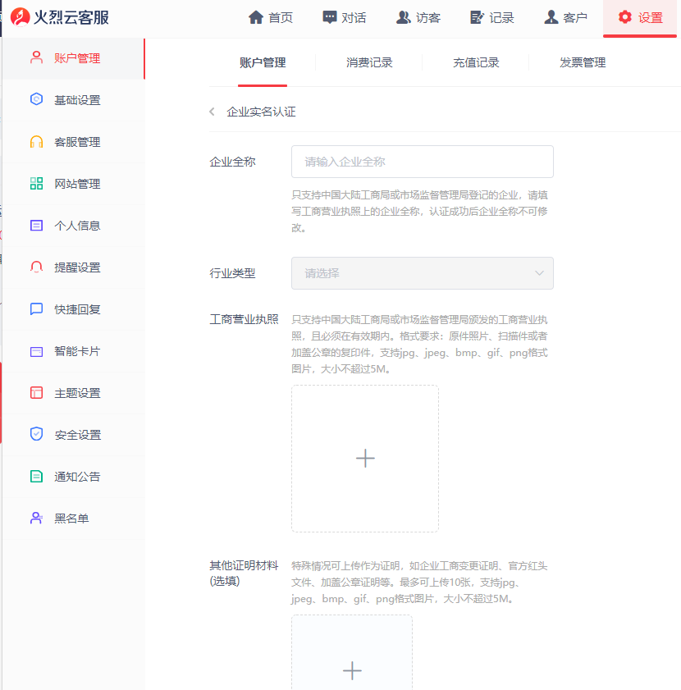Click the speech bubble icon for 快捷回复
Image resolution: width=681 pixels, height=690 pixels.
pyautogui.click(x=37, y=309)
